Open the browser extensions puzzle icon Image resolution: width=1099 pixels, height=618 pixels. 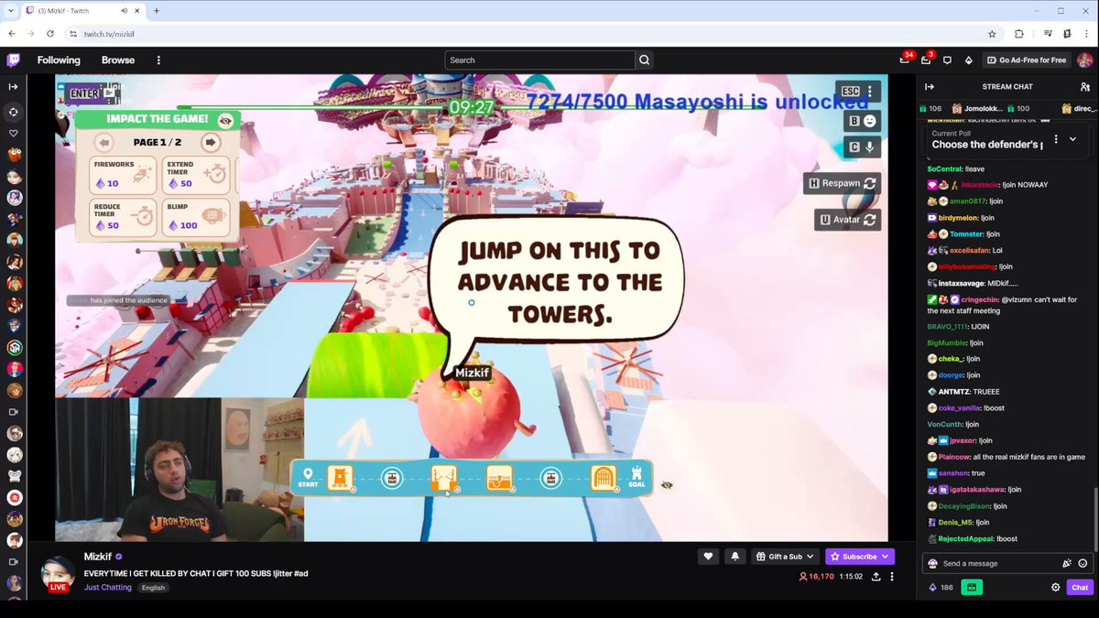tap(1018, 34)
